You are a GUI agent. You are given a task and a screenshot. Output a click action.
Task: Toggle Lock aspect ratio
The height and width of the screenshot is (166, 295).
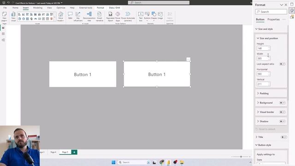(282, 64)
